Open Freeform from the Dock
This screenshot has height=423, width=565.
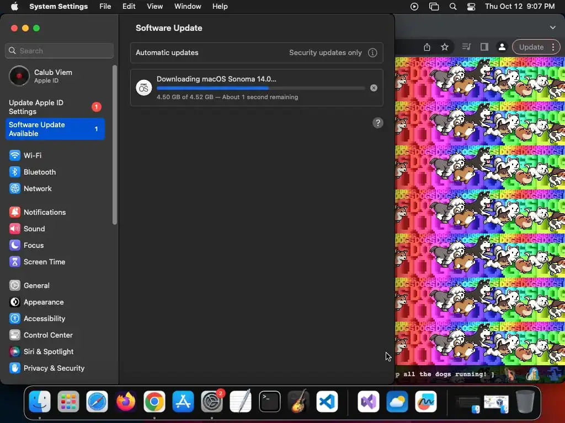click(425, 402)
